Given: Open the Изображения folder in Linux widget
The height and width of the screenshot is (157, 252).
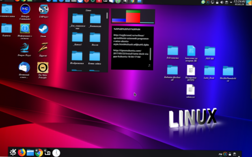Looking at the screenshot, I should [x=77, y=55].
